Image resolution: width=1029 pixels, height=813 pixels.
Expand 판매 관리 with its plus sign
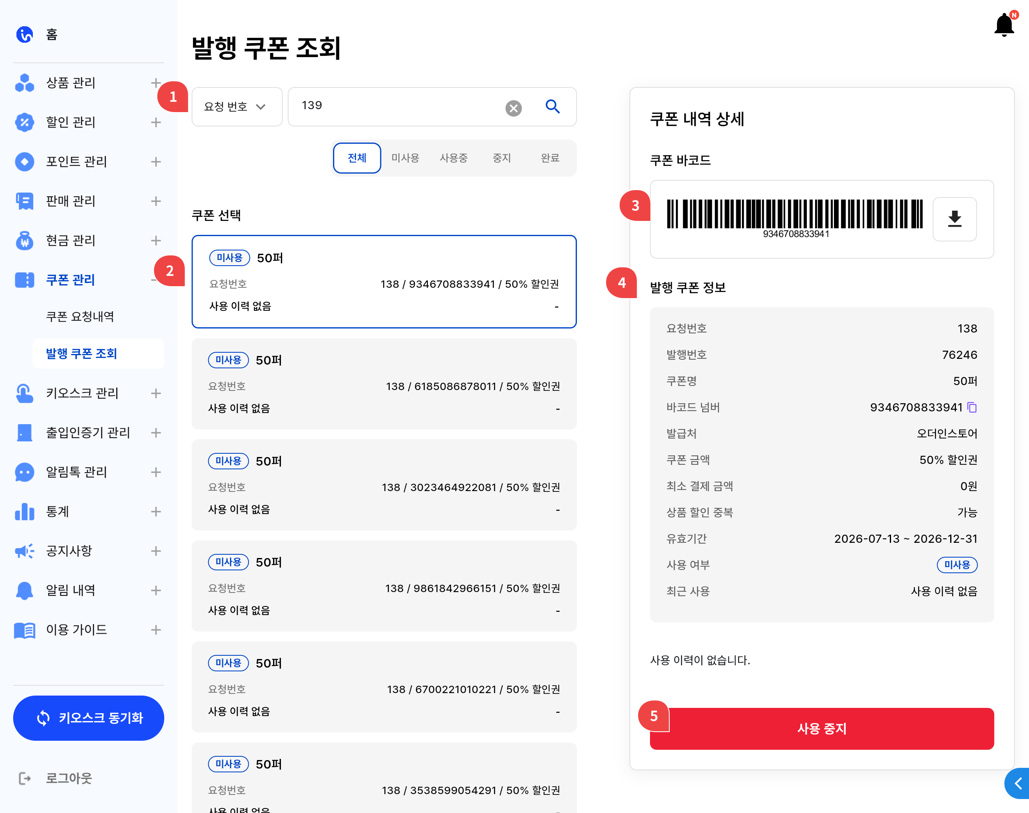(156, 201)
